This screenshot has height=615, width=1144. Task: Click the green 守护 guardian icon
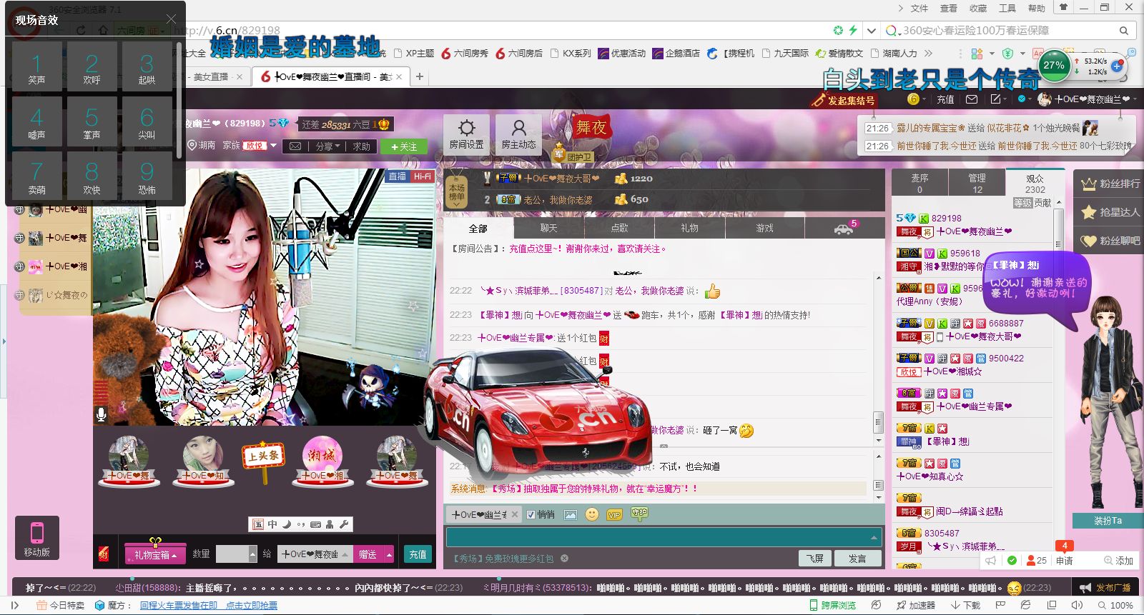(x=639, y=513)
